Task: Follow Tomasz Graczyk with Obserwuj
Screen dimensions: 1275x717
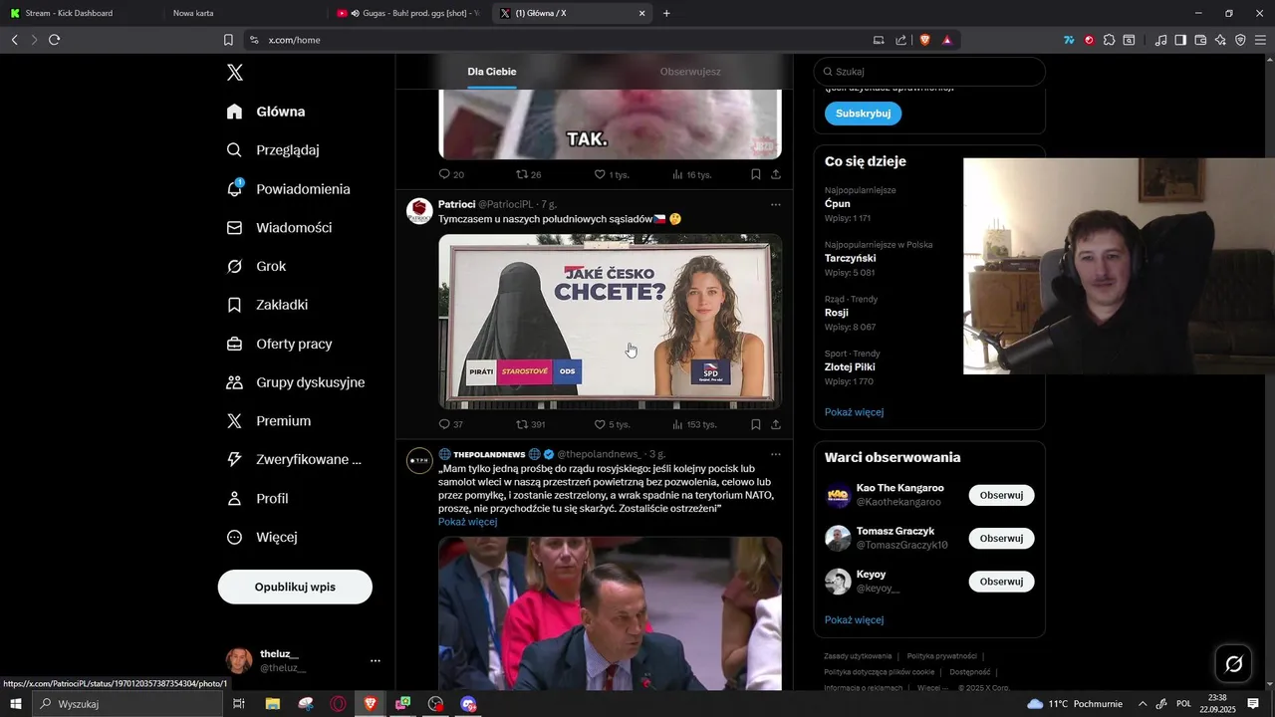Action: 1001,538
